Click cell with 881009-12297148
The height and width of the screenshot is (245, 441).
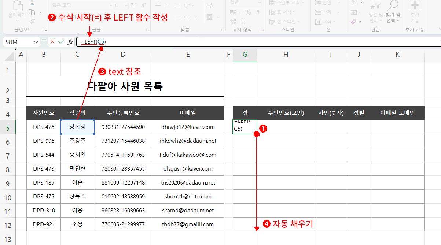pos(123,183)
